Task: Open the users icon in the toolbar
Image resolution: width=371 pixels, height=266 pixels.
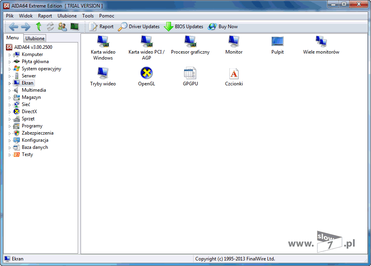Action: [62, 27]
